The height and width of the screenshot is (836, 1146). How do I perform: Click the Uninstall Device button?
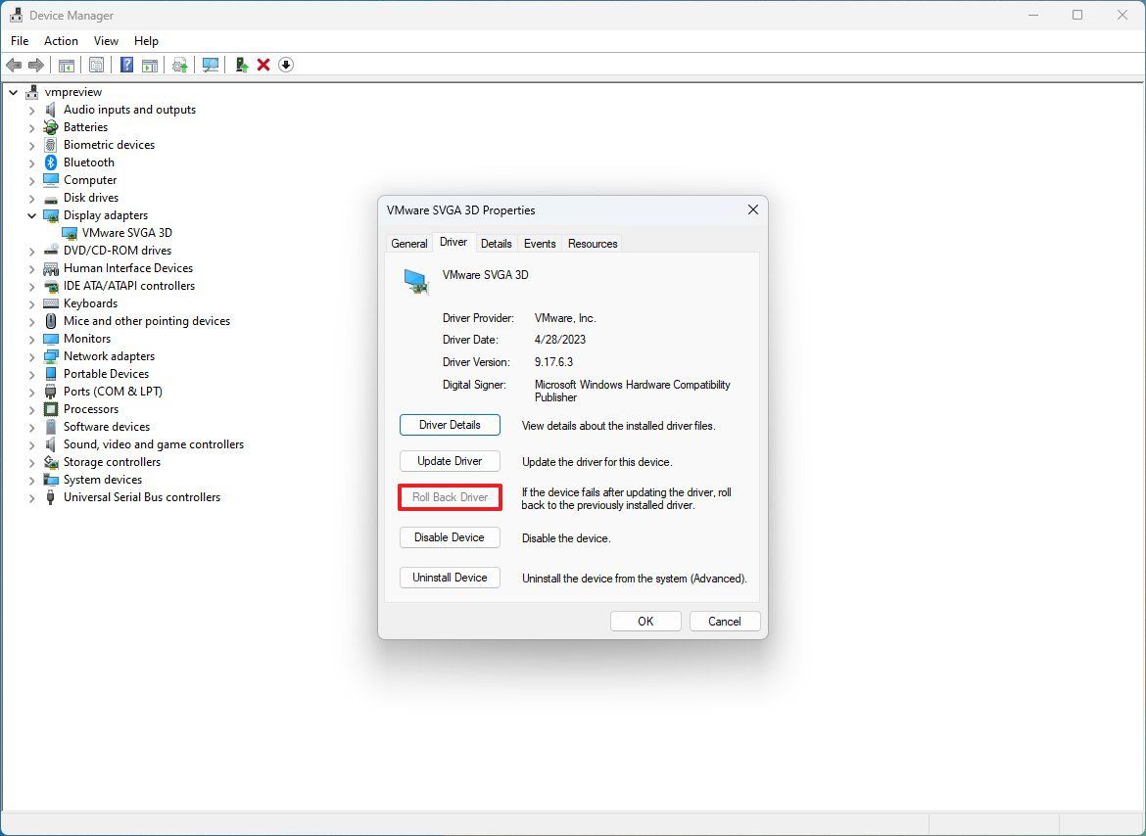tap(450, 578)
